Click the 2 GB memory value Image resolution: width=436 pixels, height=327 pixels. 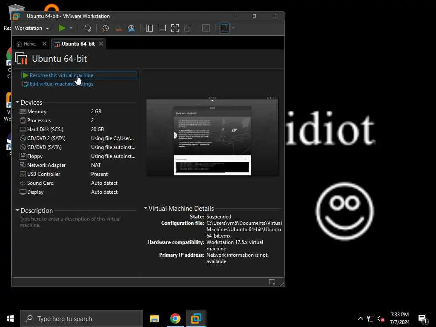click(x=96, y=112)
